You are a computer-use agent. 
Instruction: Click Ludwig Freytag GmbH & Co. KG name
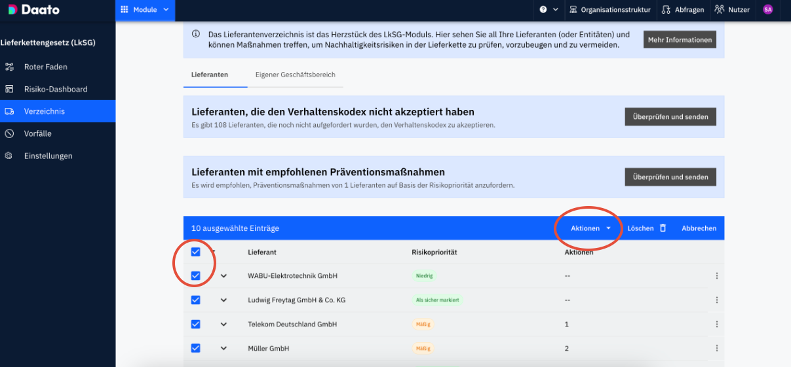click(296, 300)
